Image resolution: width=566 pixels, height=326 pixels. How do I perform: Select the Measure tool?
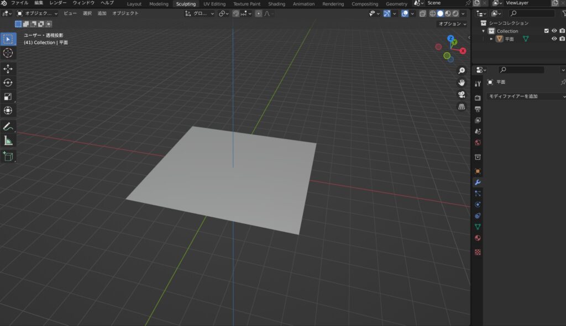(x=8, y=141)
